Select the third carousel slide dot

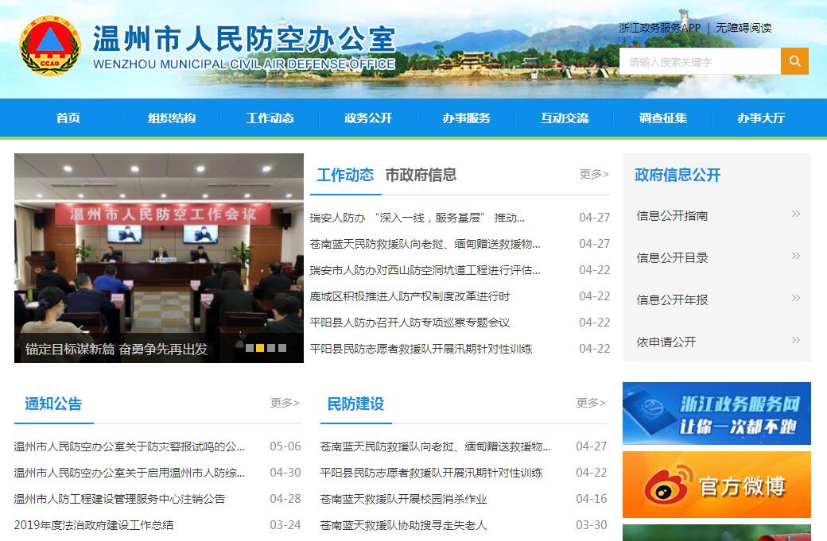point(271,348)
